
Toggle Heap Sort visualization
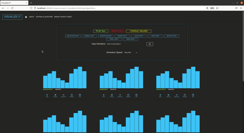(155, 36)
